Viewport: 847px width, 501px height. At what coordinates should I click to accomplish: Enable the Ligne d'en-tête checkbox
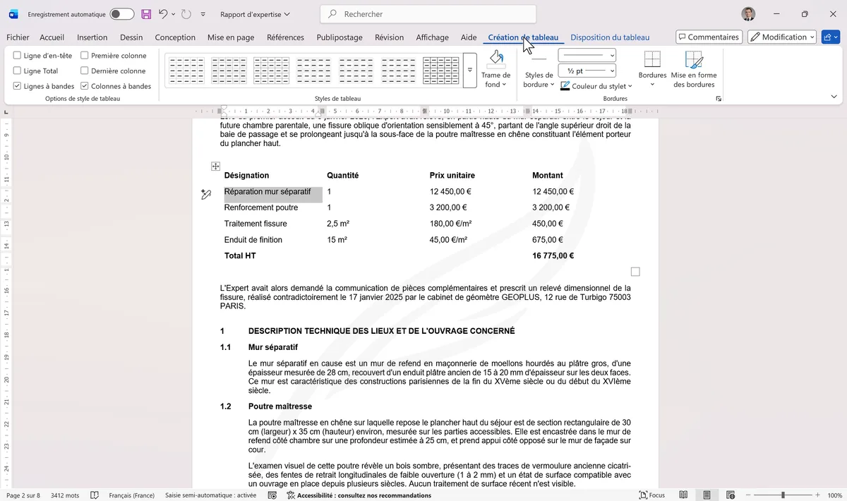coord(18,56)
